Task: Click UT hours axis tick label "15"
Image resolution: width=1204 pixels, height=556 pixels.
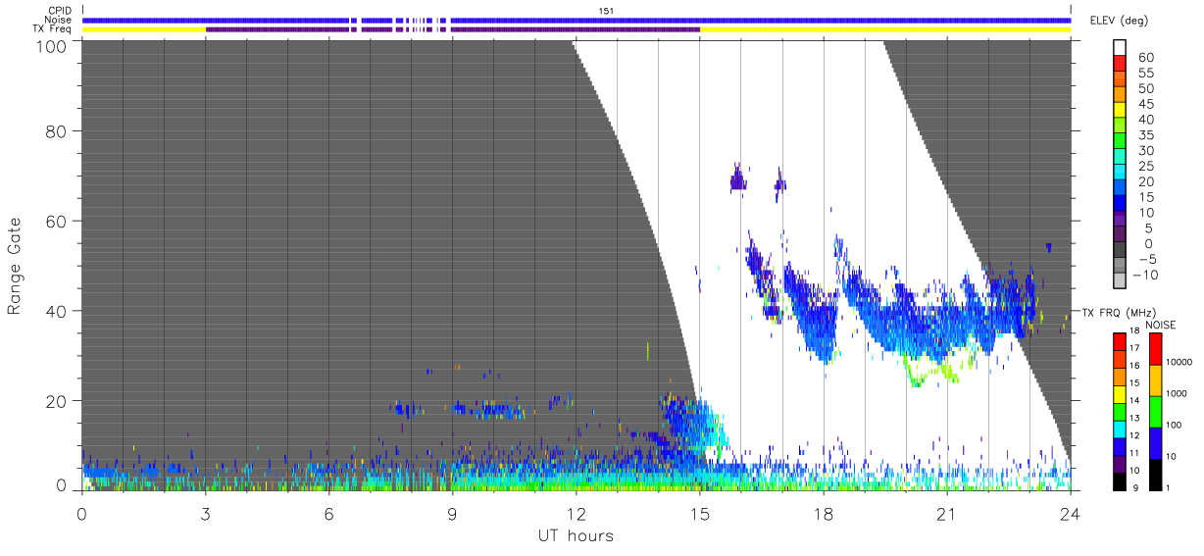Action: tap(699, 513)
